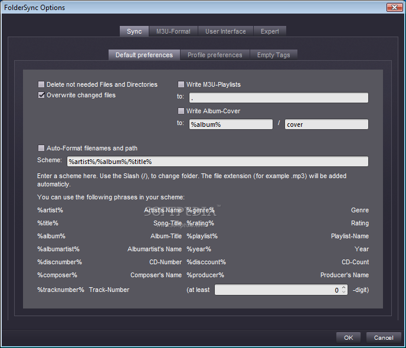Click the %albumartist% phrase
Viewport: 406px width, 348px height.
coord(58,249)
